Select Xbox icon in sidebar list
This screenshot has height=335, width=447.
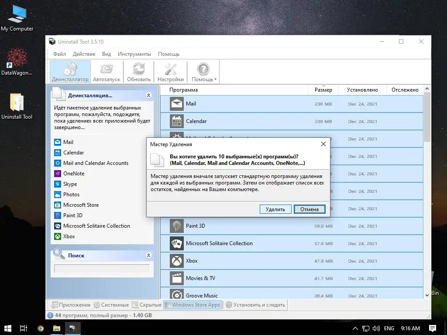point(58,236)
